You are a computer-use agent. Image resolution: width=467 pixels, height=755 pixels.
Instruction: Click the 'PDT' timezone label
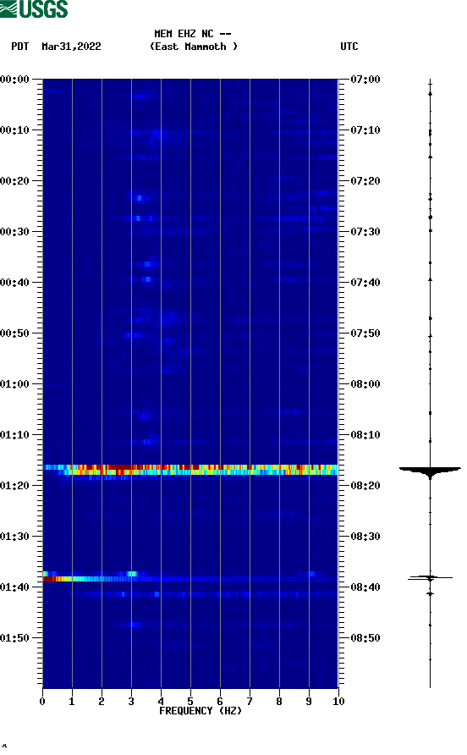click(x=20, y=47)
